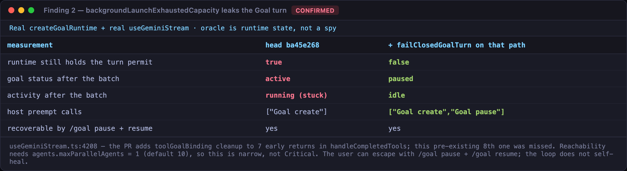The image size is (627, 171).
Task: Click the green maximize window dot
Action: [x=31, y=10]
